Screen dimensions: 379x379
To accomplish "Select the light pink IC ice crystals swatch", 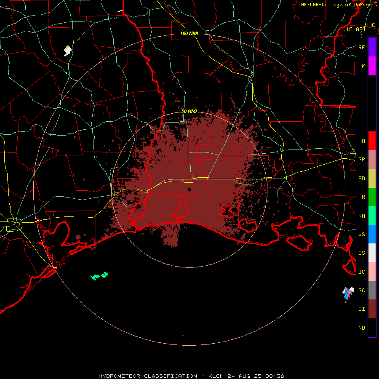I will click(x=372, y=272).
